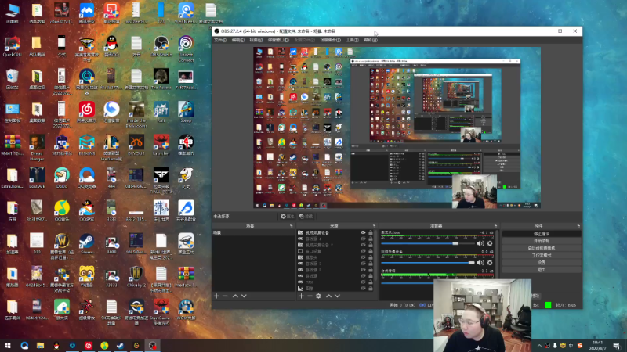Toggle the lock on the 游戏源 2 source
The image size is (627, 352).
[x=371, y=270]
